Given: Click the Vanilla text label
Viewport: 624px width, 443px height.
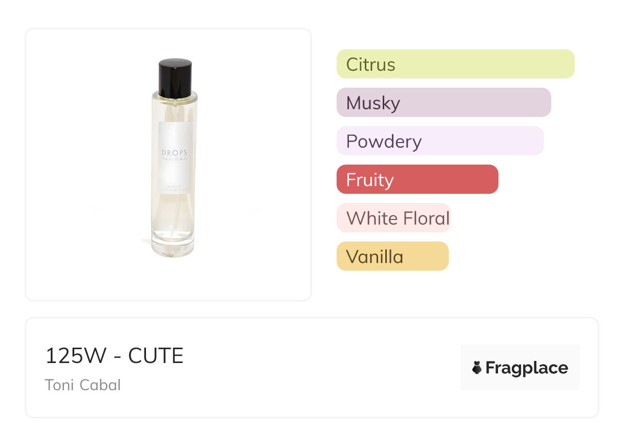Looking at the screenshot, I should pos(375,257).
